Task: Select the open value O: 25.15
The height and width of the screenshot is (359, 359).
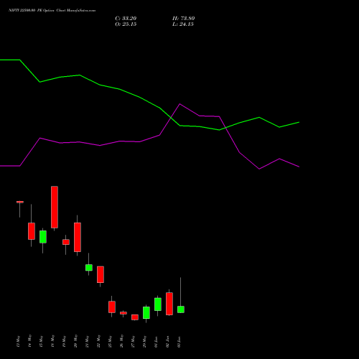Action: pyautogui.click(x=126, y=24)
